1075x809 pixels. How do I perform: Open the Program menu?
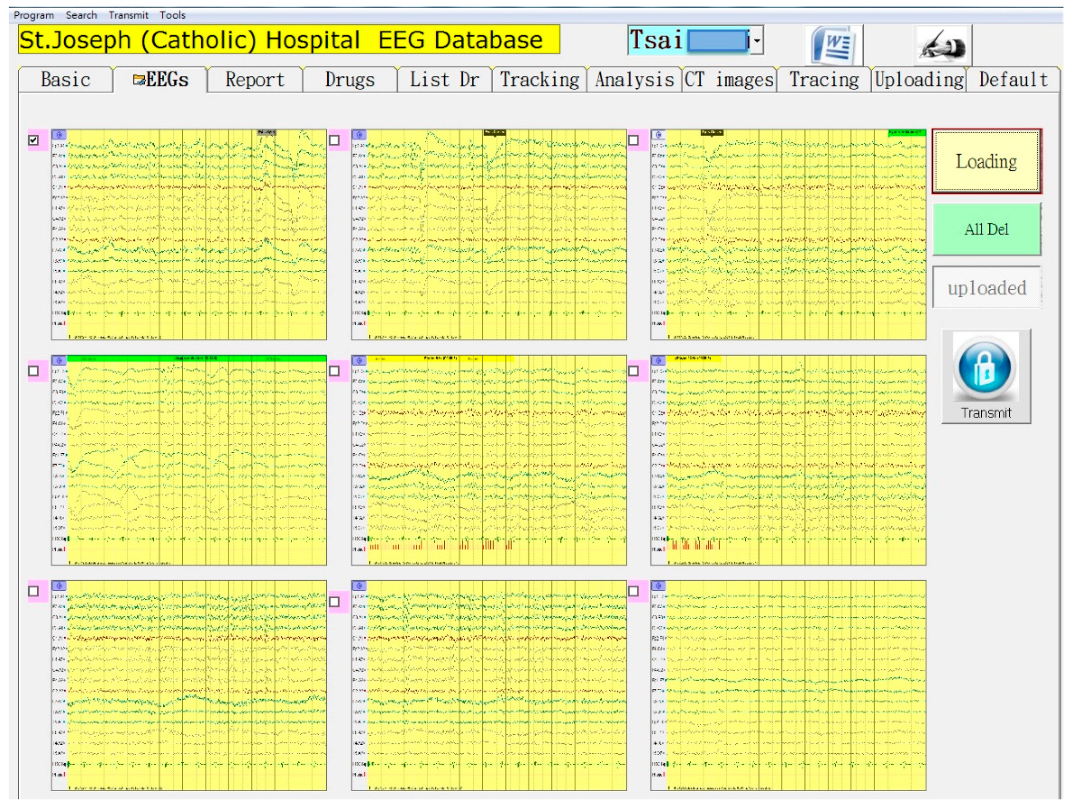33,15
